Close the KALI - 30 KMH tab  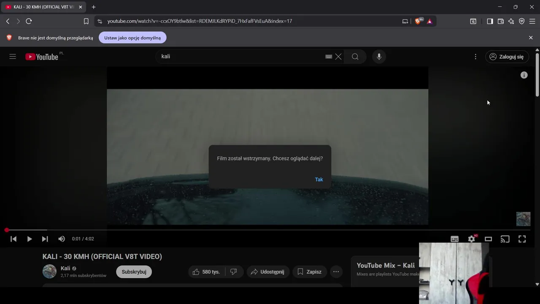81,7
